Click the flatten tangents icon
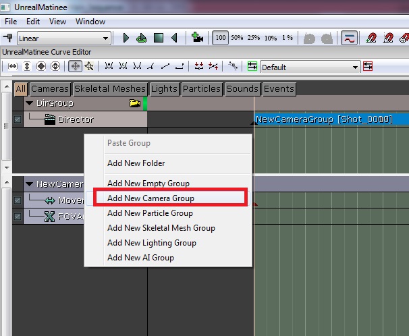Viewport: 409px width, 336px height. tap(199, 66)
